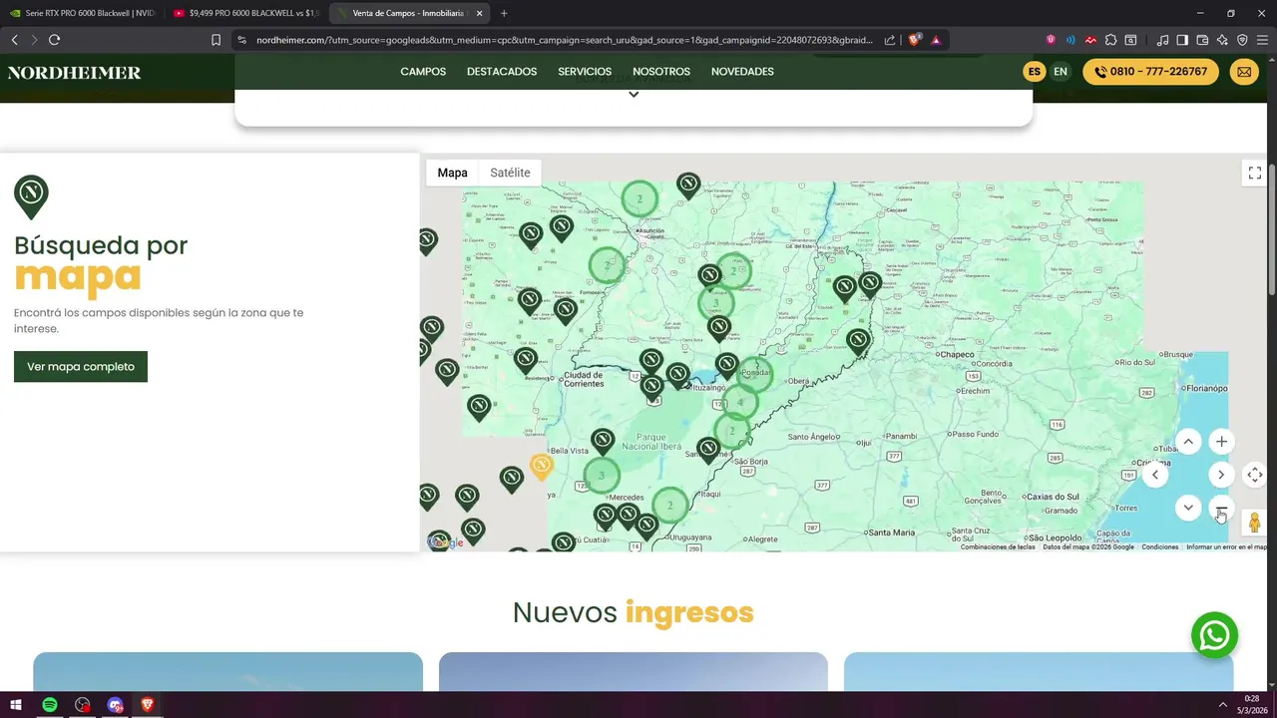Screen dimensions: 1277x718
Task: Pan the map up with the up arrow
Action: point(1188,442)
